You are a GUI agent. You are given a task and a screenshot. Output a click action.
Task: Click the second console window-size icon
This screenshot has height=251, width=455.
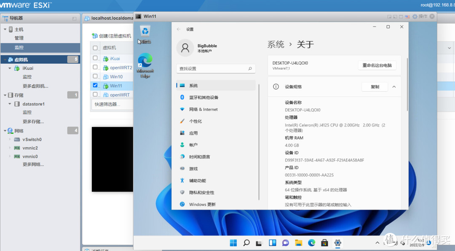pyautogui.click(x=395, y=16)
